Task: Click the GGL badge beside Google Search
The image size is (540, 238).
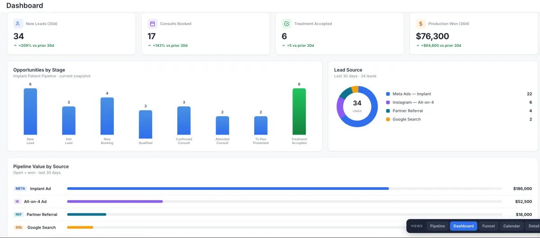Action: [x=19, y=228]
